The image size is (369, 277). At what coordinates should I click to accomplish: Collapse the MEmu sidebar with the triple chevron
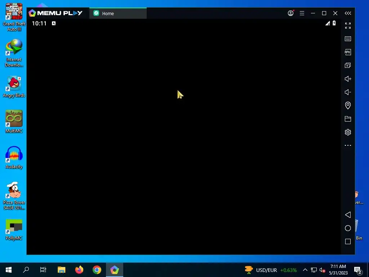coord(348,13)
